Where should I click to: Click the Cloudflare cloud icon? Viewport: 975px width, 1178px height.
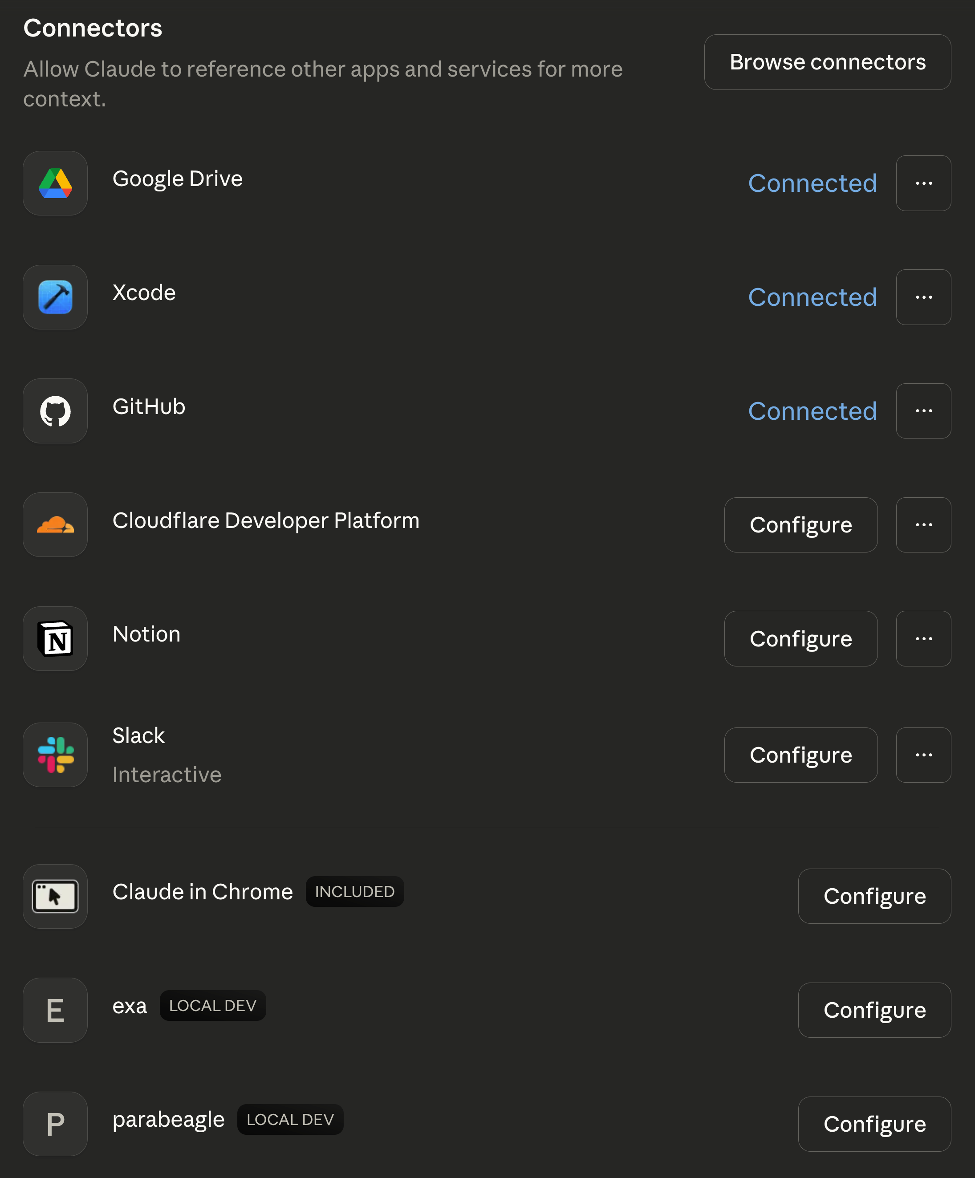coord(55,525)
